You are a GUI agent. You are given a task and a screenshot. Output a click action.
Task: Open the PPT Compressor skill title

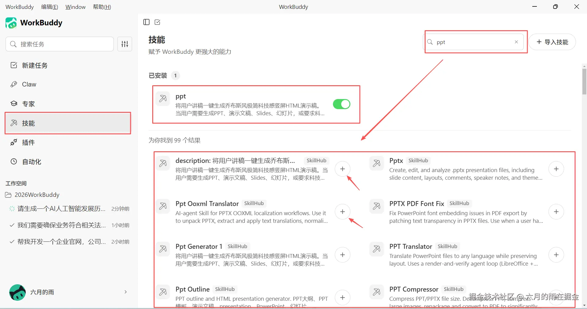pos(414,289)
